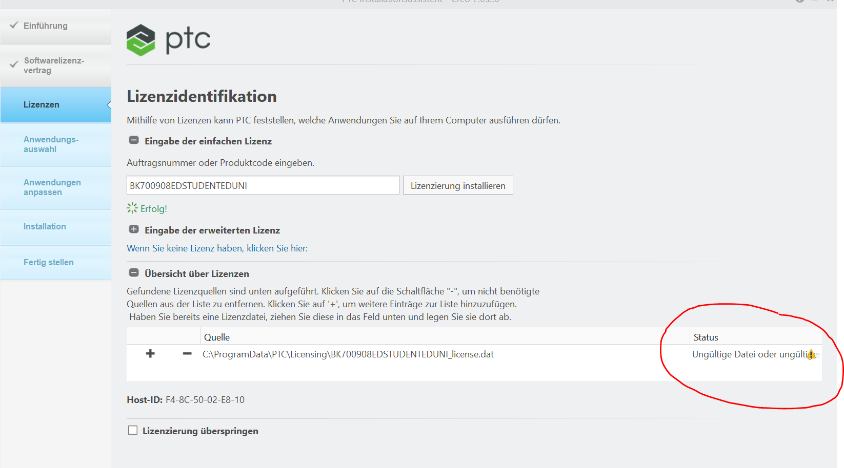Click the plus icon to add a license source
The image size is (844, 468).
pyautogui.click(x=150, y=353)
